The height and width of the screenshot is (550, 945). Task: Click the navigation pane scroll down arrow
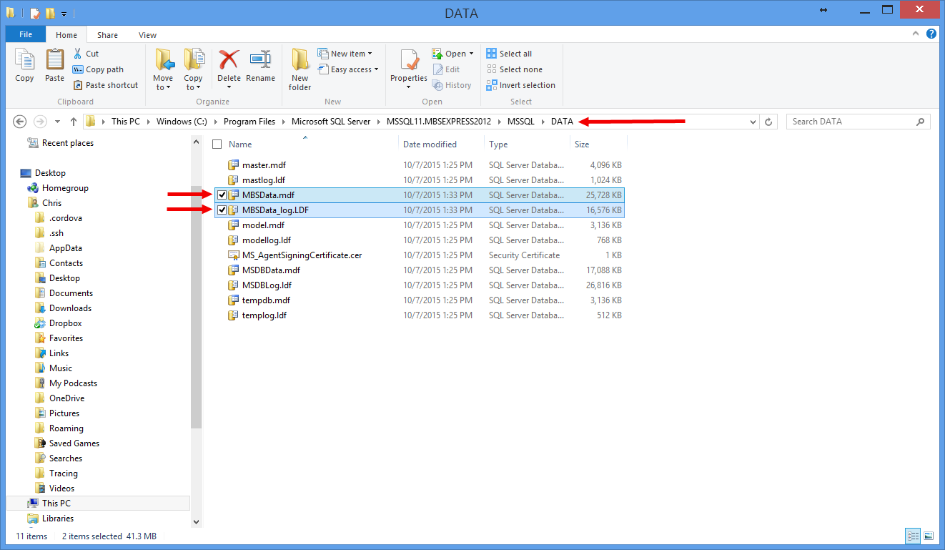pos(197,522)
